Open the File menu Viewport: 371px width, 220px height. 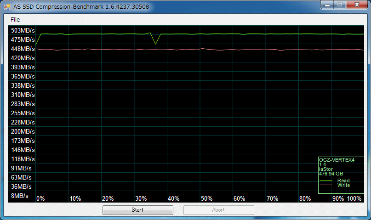coord(15,20)
